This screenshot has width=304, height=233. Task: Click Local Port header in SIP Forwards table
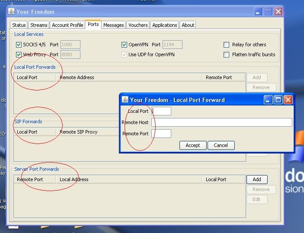[x=35, y=132]
